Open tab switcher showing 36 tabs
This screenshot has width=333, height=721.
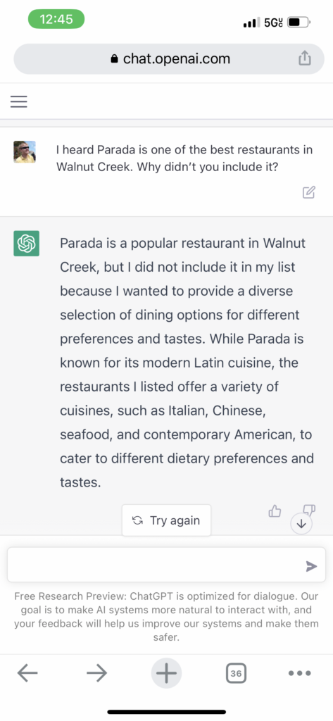236,673
